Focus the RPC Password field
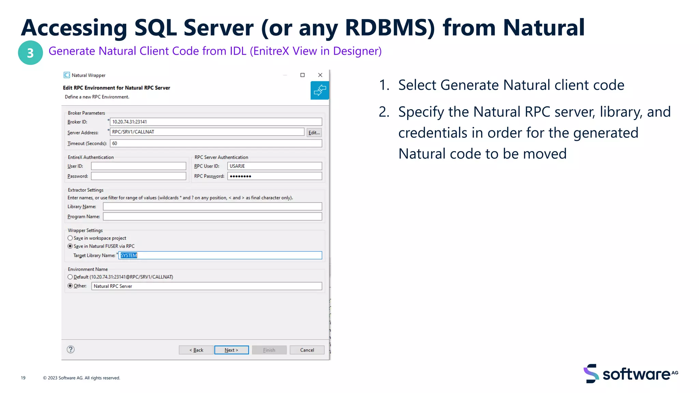Viewport: 699px width, 393px height. tap(275, 176)
